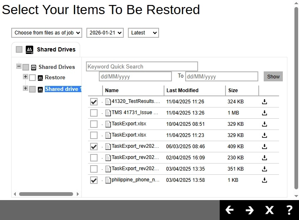Viewport: 299px width, 220px height.
Task: Proceed with the right arrow button
Action: [x=250, y=210]
